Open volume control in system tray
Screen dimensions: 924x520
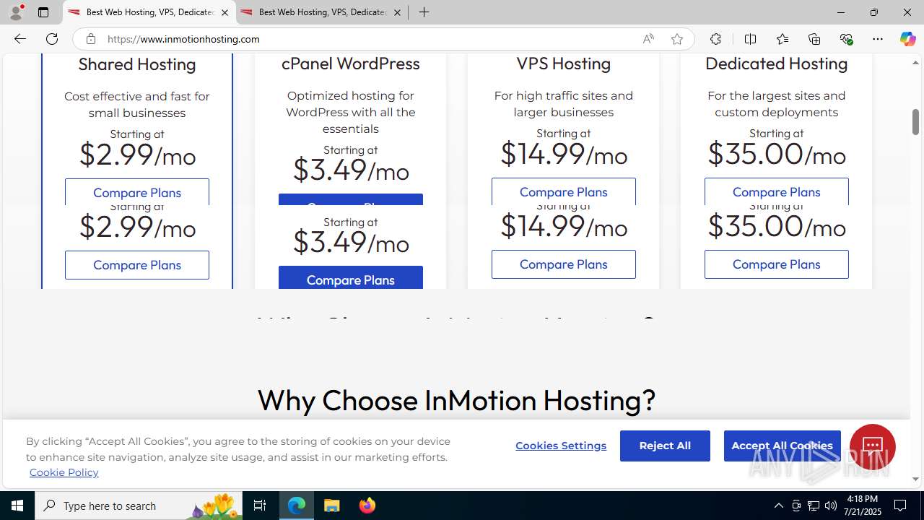[x=831, y=506]
